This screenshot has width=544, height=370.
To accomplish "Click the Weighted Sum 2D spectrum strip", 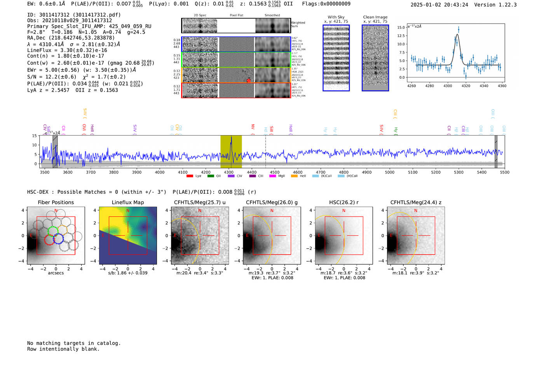I will (236, 26).
